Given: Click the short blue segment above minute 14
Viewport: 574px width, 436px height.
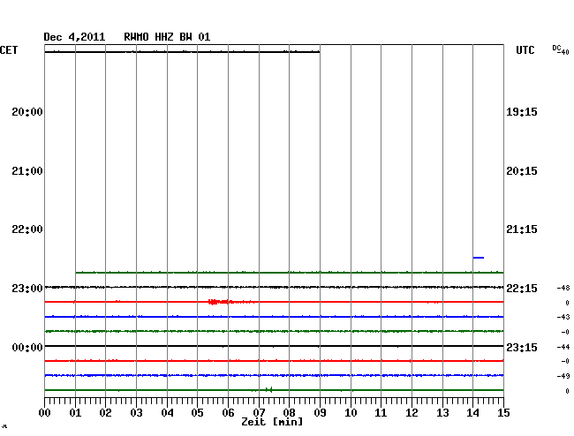Looking at the screenshot, I should tap(479, 258).
